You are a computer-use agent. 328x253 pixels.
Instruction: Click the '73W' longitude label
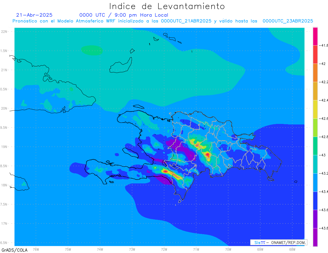(132, 249)
